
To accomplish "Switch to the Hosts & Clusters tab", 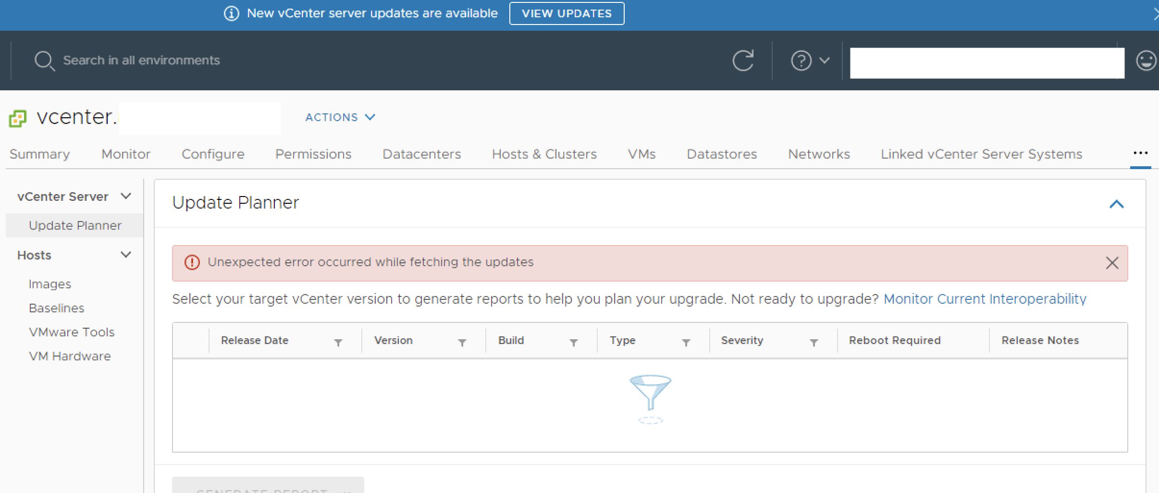I will coord(544,154).
